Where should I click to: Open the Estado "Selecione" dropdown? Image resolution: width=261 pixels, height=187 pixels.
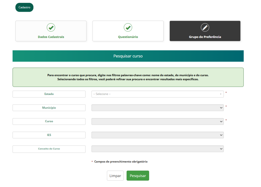point(157,94)
